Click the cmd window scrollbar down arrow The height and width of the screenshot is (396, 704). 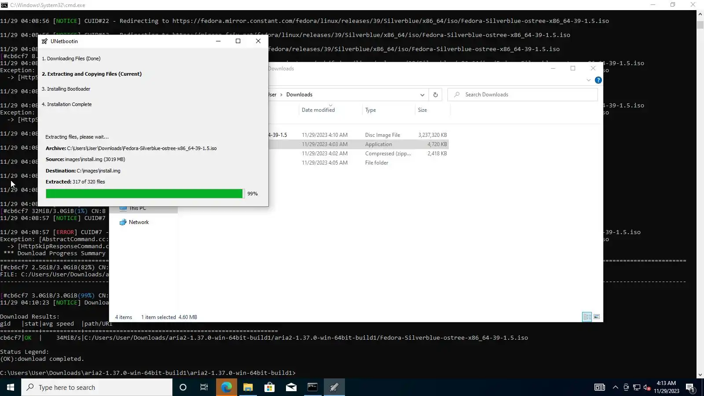pyautogui.click(x=700, y=375)
